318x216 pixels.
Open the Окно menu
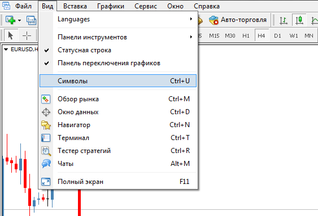tap(175, 6)
